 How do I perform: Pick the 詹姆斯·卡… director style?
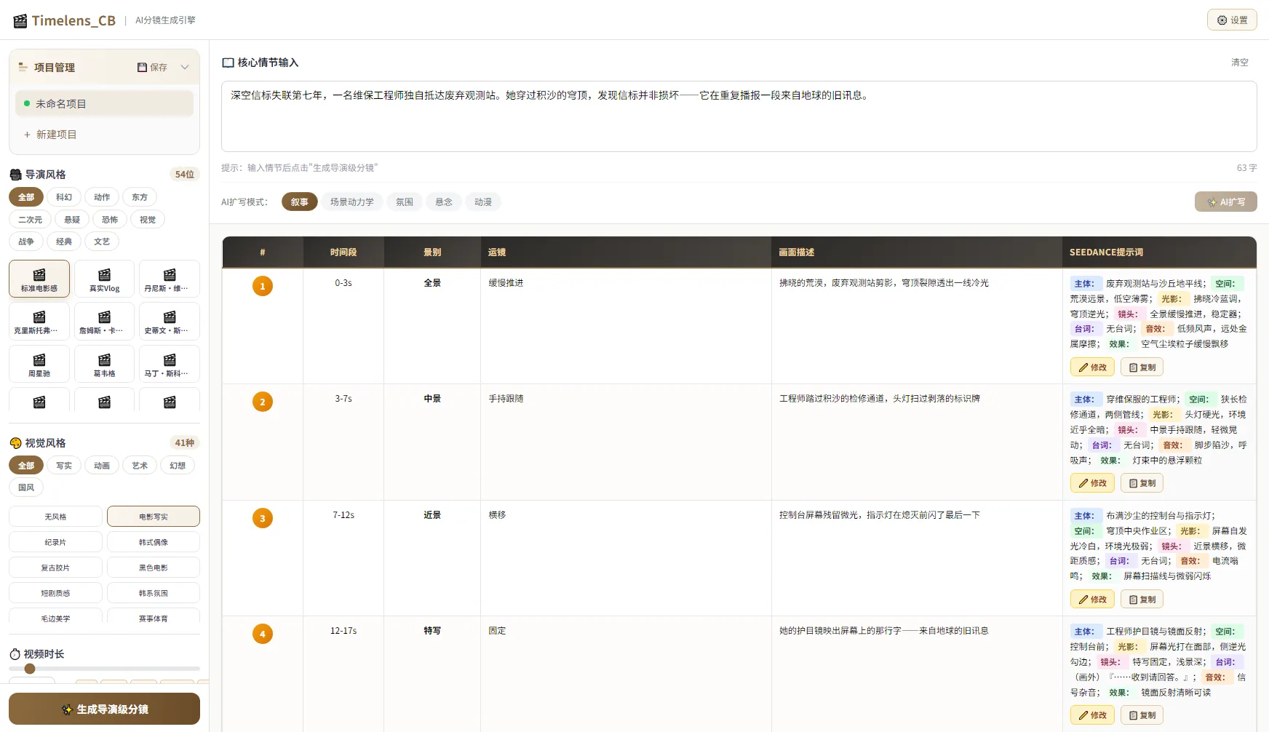tap(104, 321)
